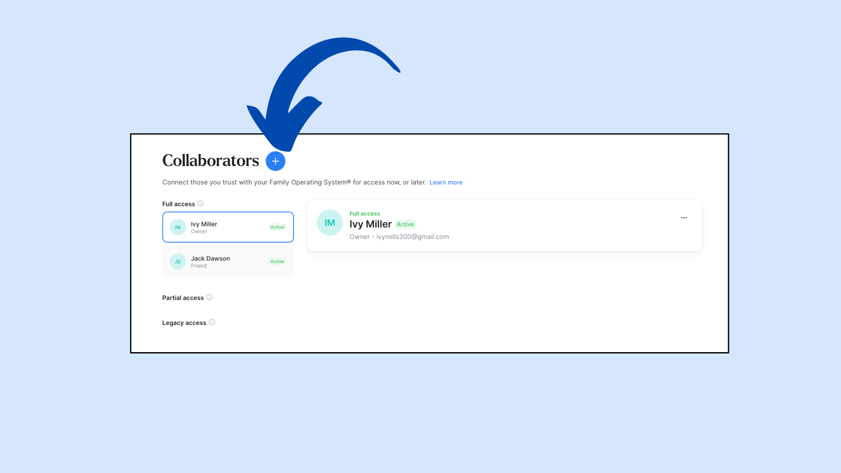
Task: Select Jack Dawson Friend list entry
Action: [228, 261]
